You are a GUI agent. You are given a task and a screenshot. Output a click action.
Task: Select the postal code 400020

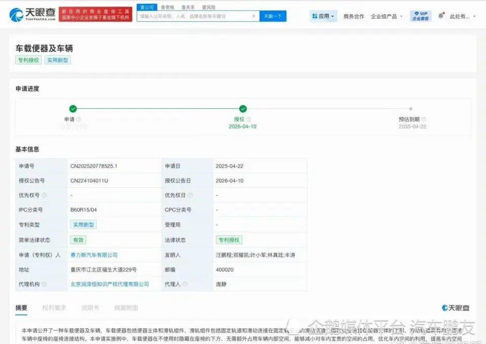pyautogui.click(x=225, y=269)
